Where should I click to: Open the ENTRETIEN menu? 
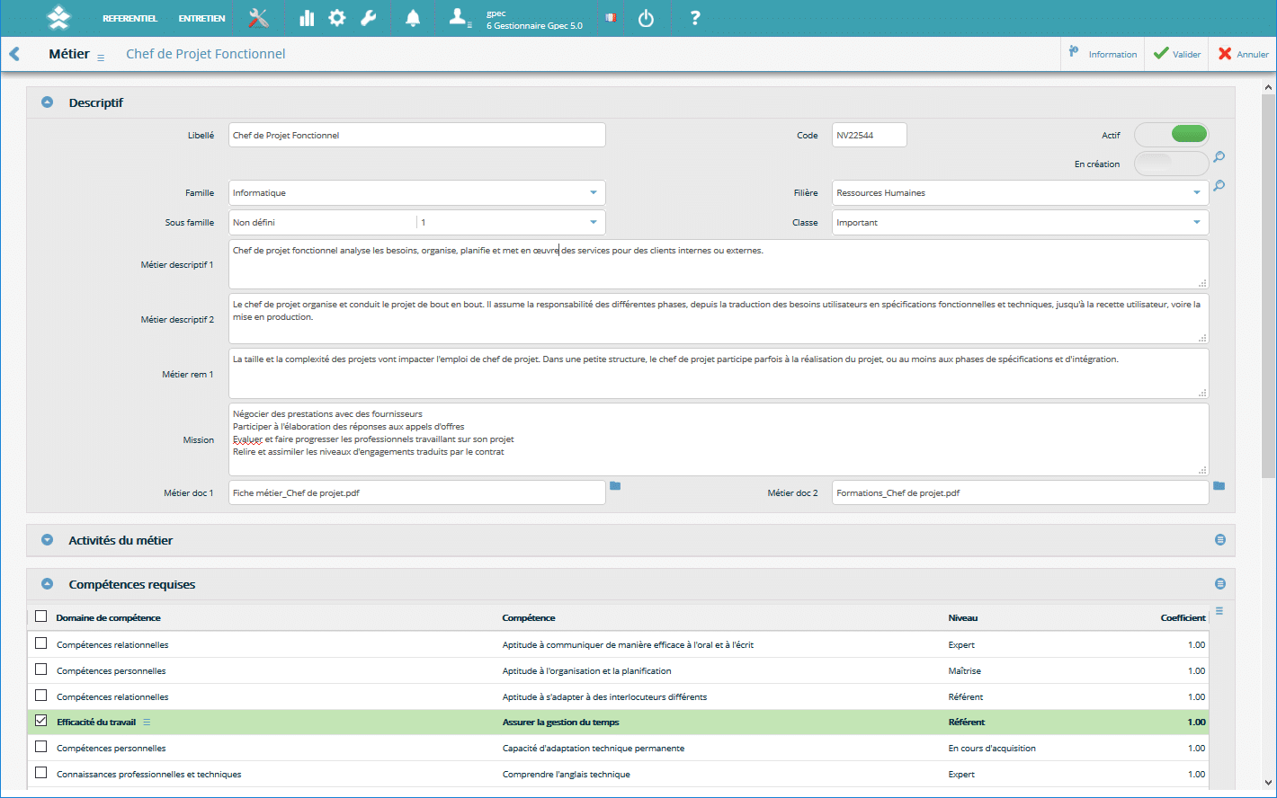click(201, 19)
